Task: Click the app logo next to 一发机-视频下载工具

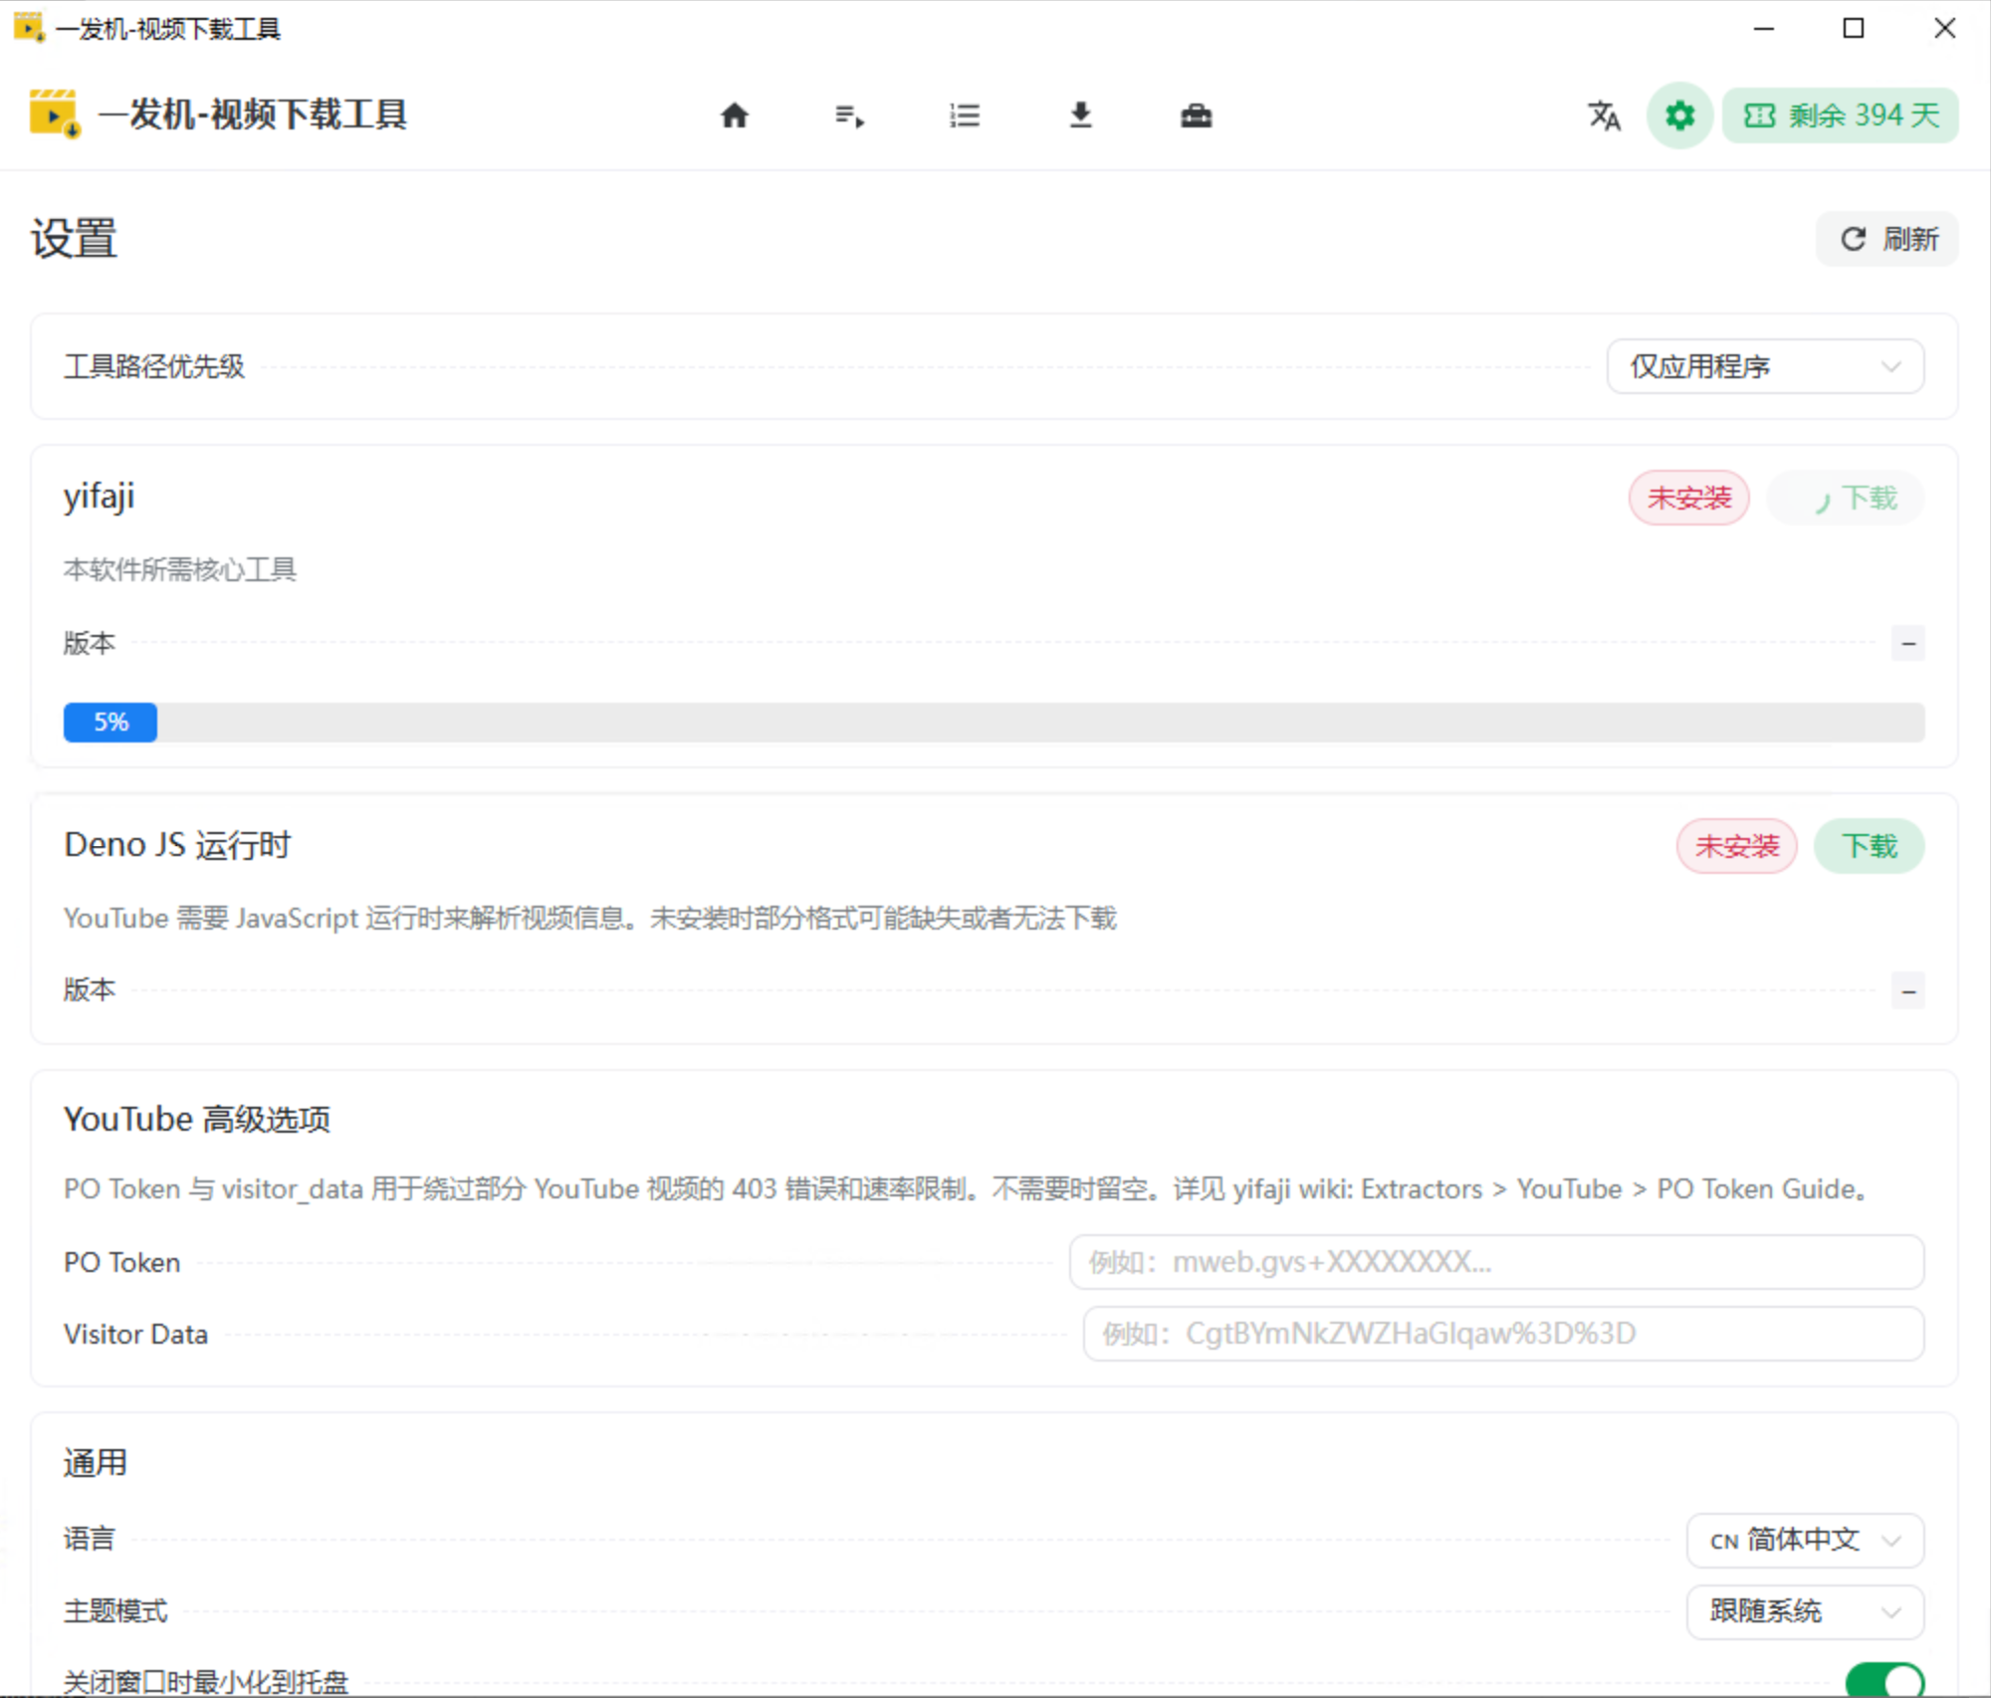Action: pyautogui.click(x=54, y=113)
